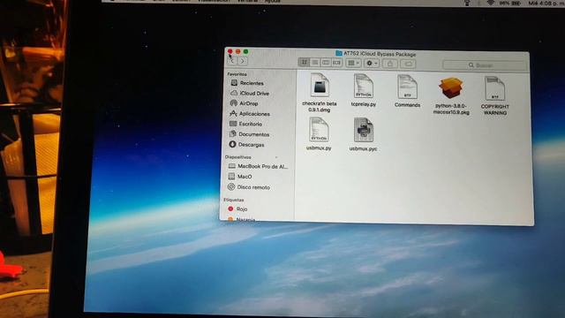Click the Dispositivos section header
The height and width of the screenshot is (318, 565).
(237, 157)
